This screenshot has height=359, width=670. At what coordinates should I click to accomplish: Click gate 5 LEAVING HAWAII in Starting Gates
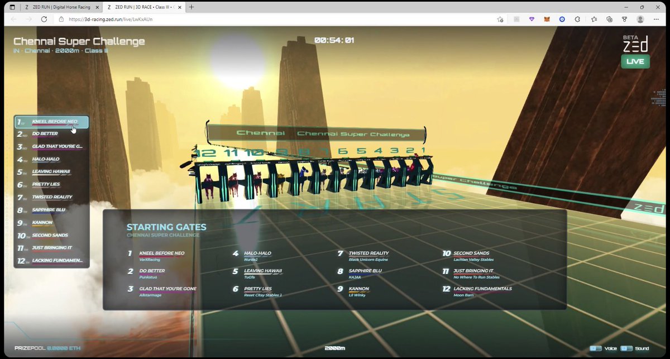(x=257, y=274)
